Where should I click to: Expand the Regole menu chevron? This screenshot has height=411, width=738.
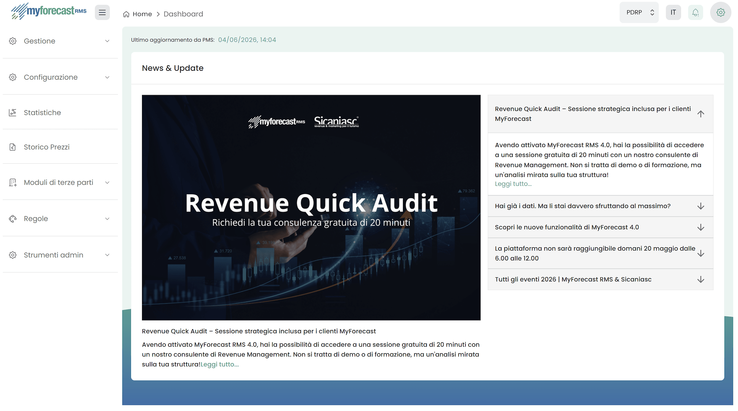107,218
